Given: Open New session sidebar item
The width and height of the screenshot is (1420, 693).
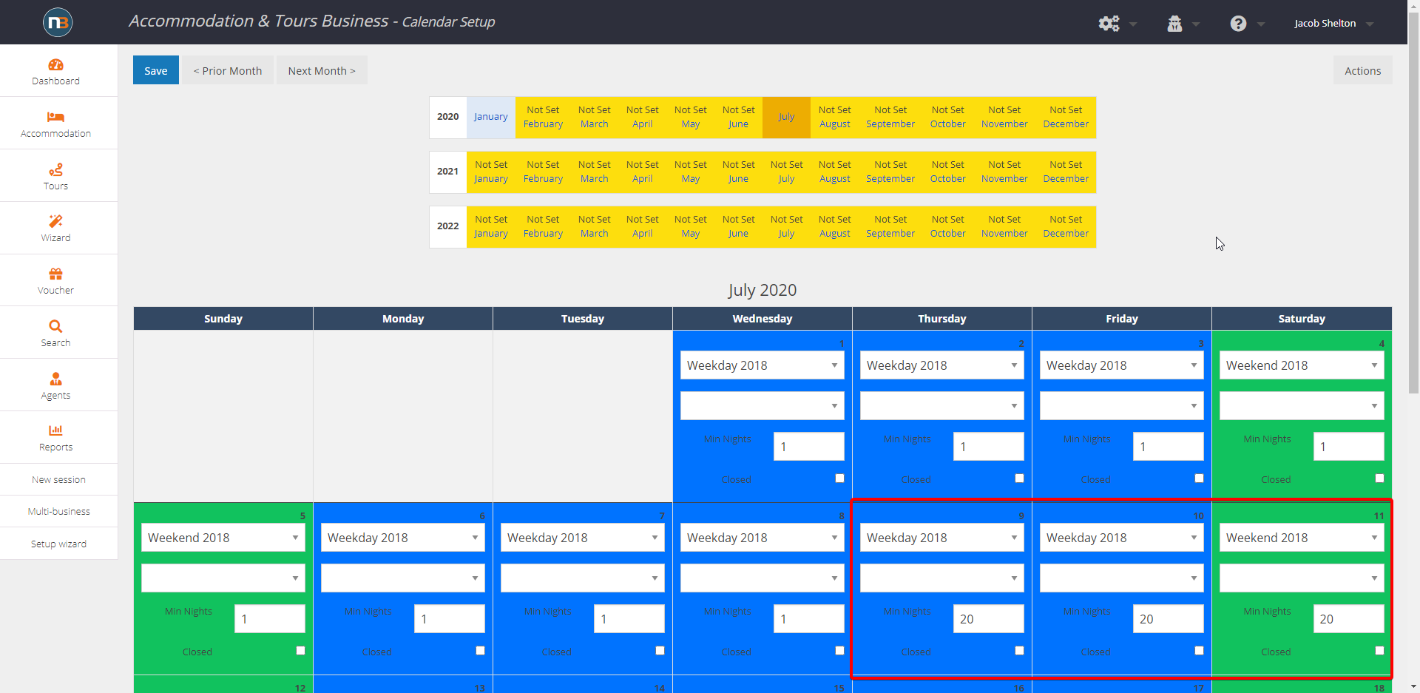Looking at the screenshot, I should coord(58,479).
